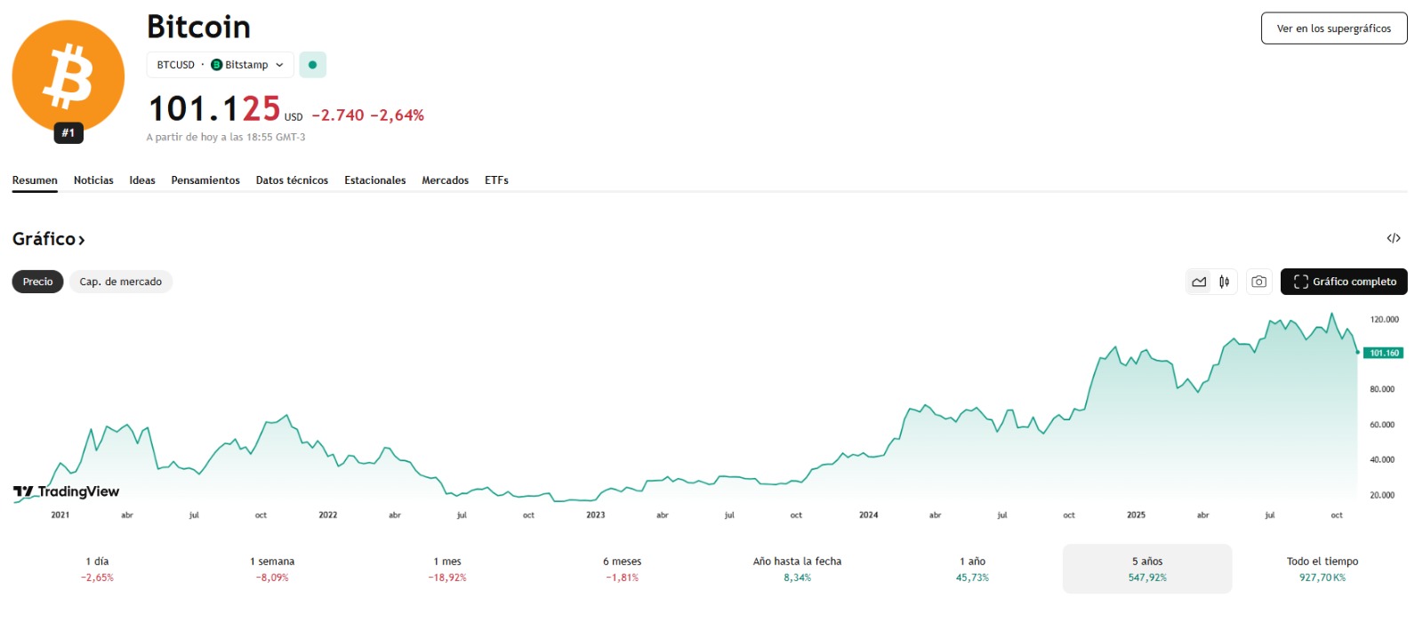Click Ver en los supergráficos button
The height and width of the screenshot is (638, 1423).
(x=1333, y=28)
